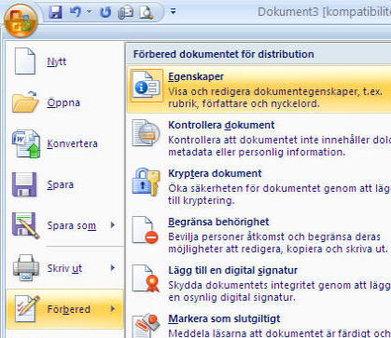Choose Kryptera dokument

215,173
